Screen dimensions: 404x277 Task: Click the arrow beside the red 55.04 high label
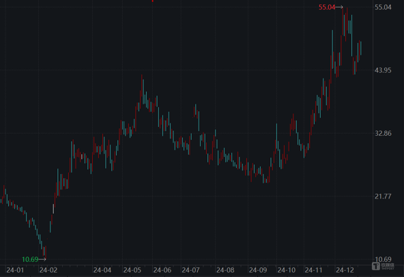click(339, 8)
